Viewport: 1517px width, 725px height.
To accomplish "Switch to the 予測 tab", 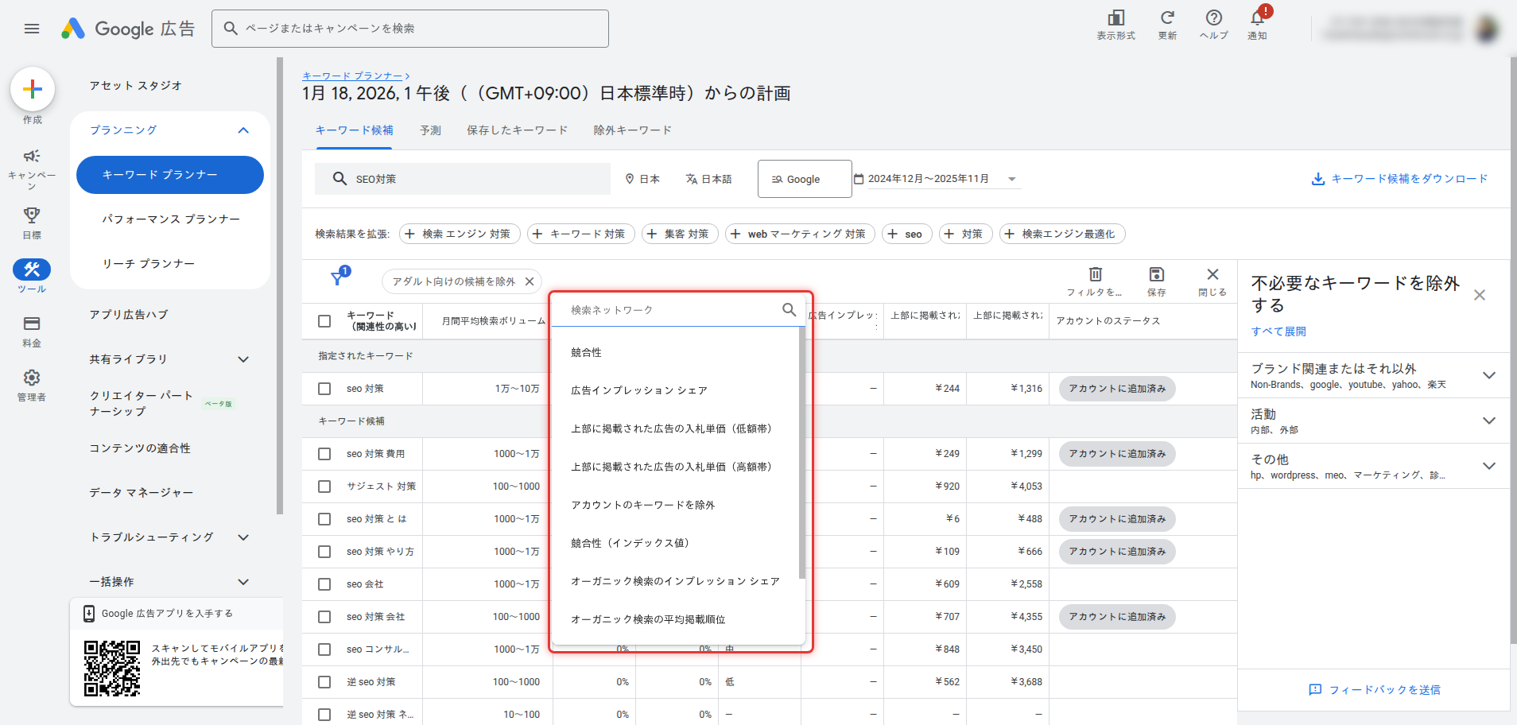I will coord(430,130).
